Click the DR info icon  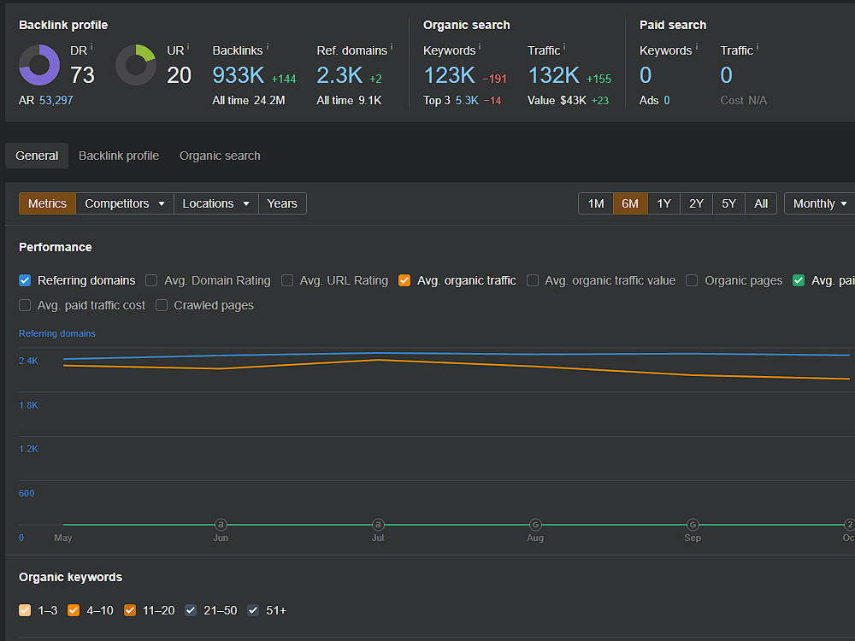click(x=91, y=46)
